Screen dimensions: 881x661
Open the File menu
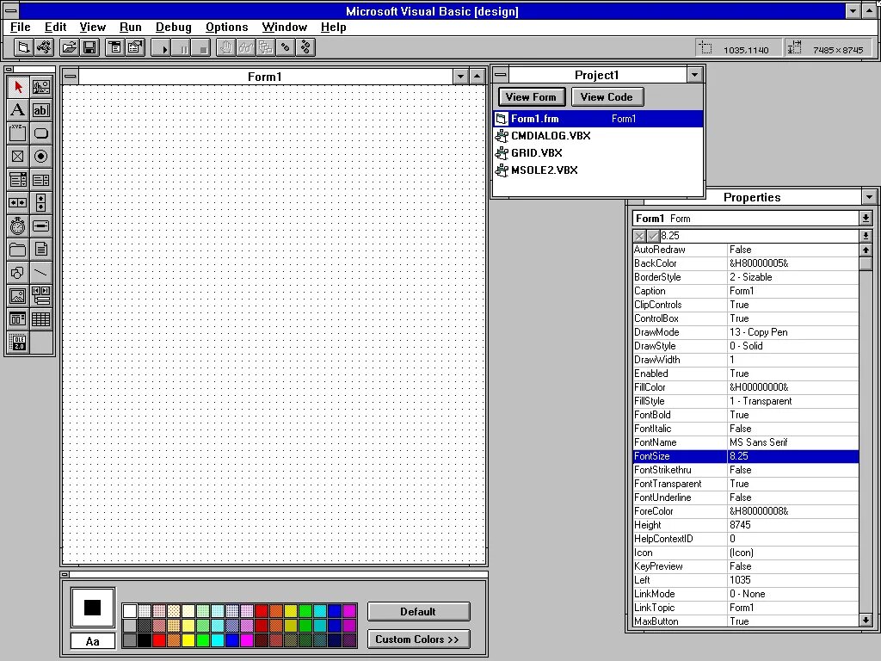pos(21,27)
